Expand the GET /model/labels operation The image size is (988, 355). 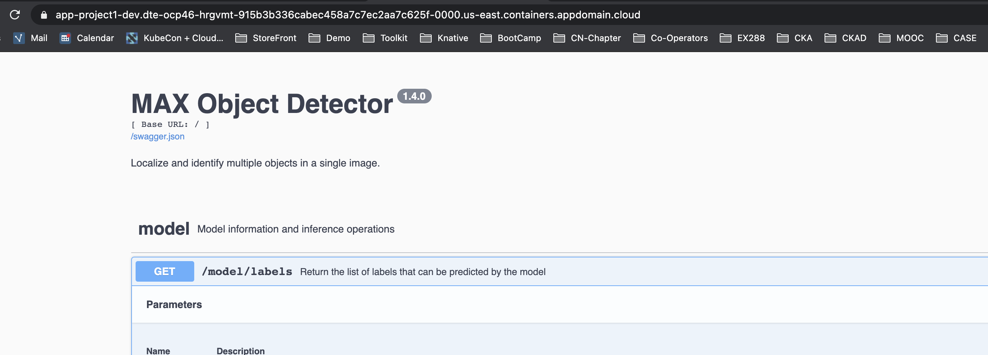pyautogui.click(x=247, y=271)
